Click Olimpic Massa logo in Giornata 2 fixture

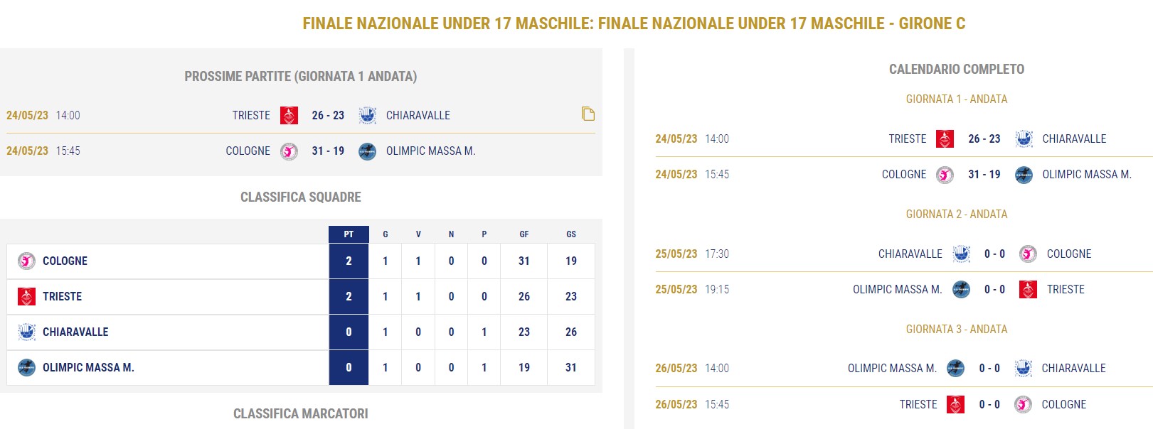(x=961, y=289)
